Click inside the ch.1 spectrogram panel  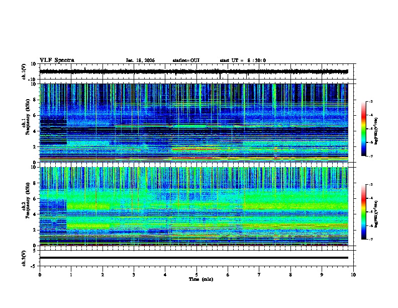(194, 123)
